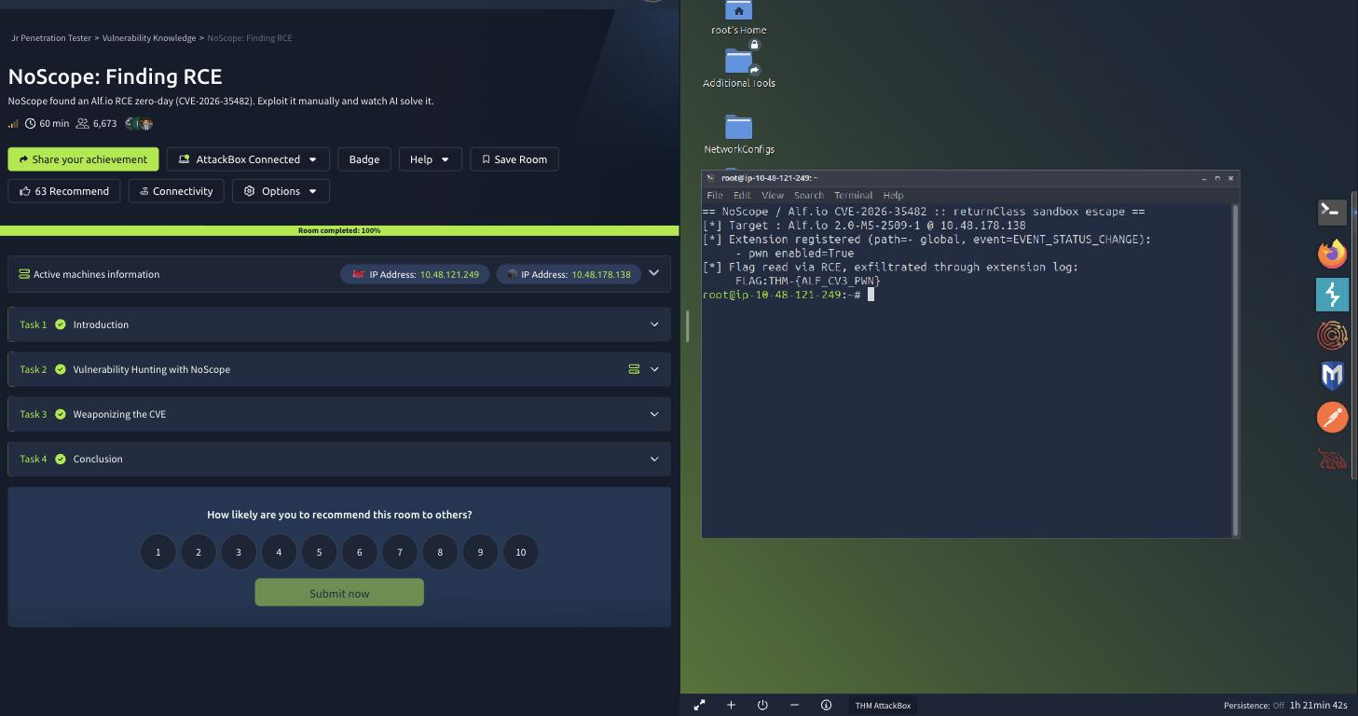Open the Vulnerability Knowledge breadcrumb link

149,38
